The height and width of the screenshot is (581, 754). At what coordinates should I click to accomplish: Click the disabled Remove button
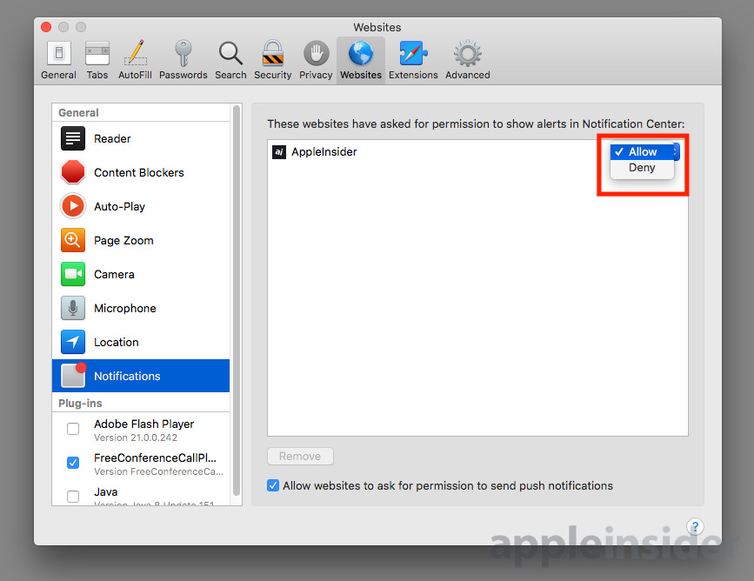click(300, 456)
